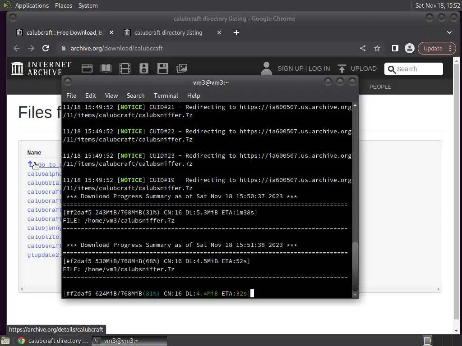Open the Applications menu
The width and height of the screenshot is (462, 346).
tap(32, 5)
